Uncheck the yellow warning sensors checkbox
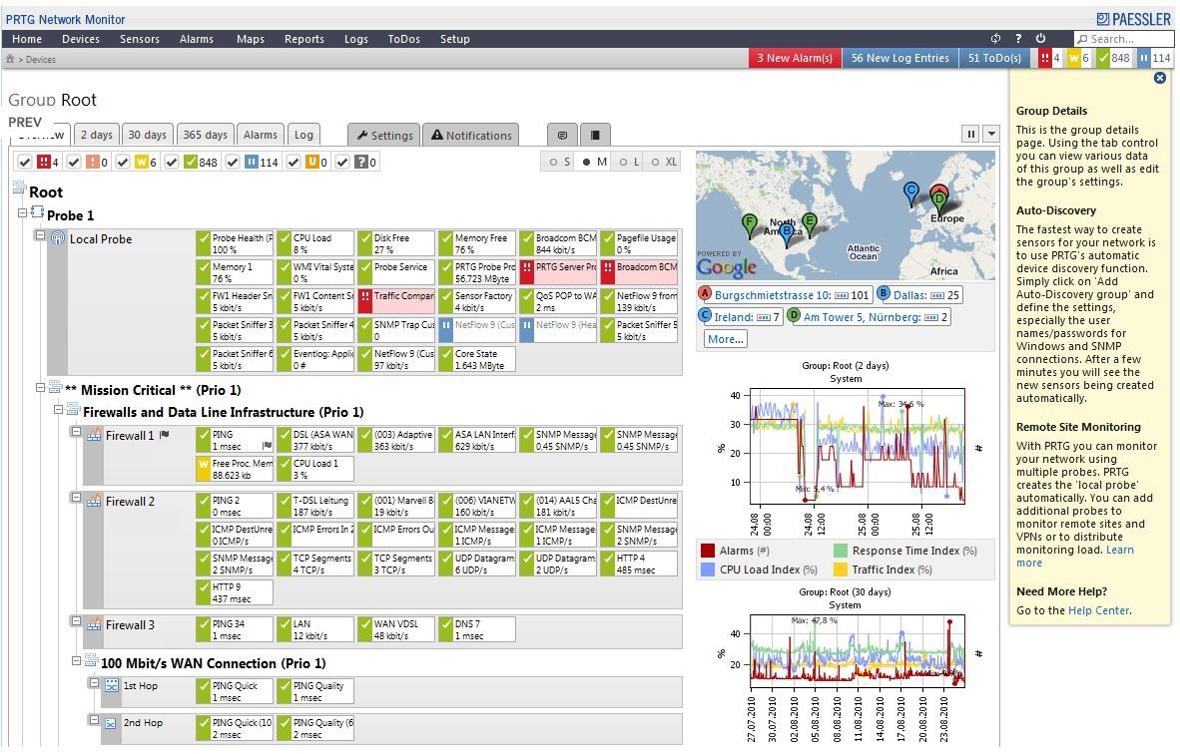The image size is (1180, 754). [124, 163]
